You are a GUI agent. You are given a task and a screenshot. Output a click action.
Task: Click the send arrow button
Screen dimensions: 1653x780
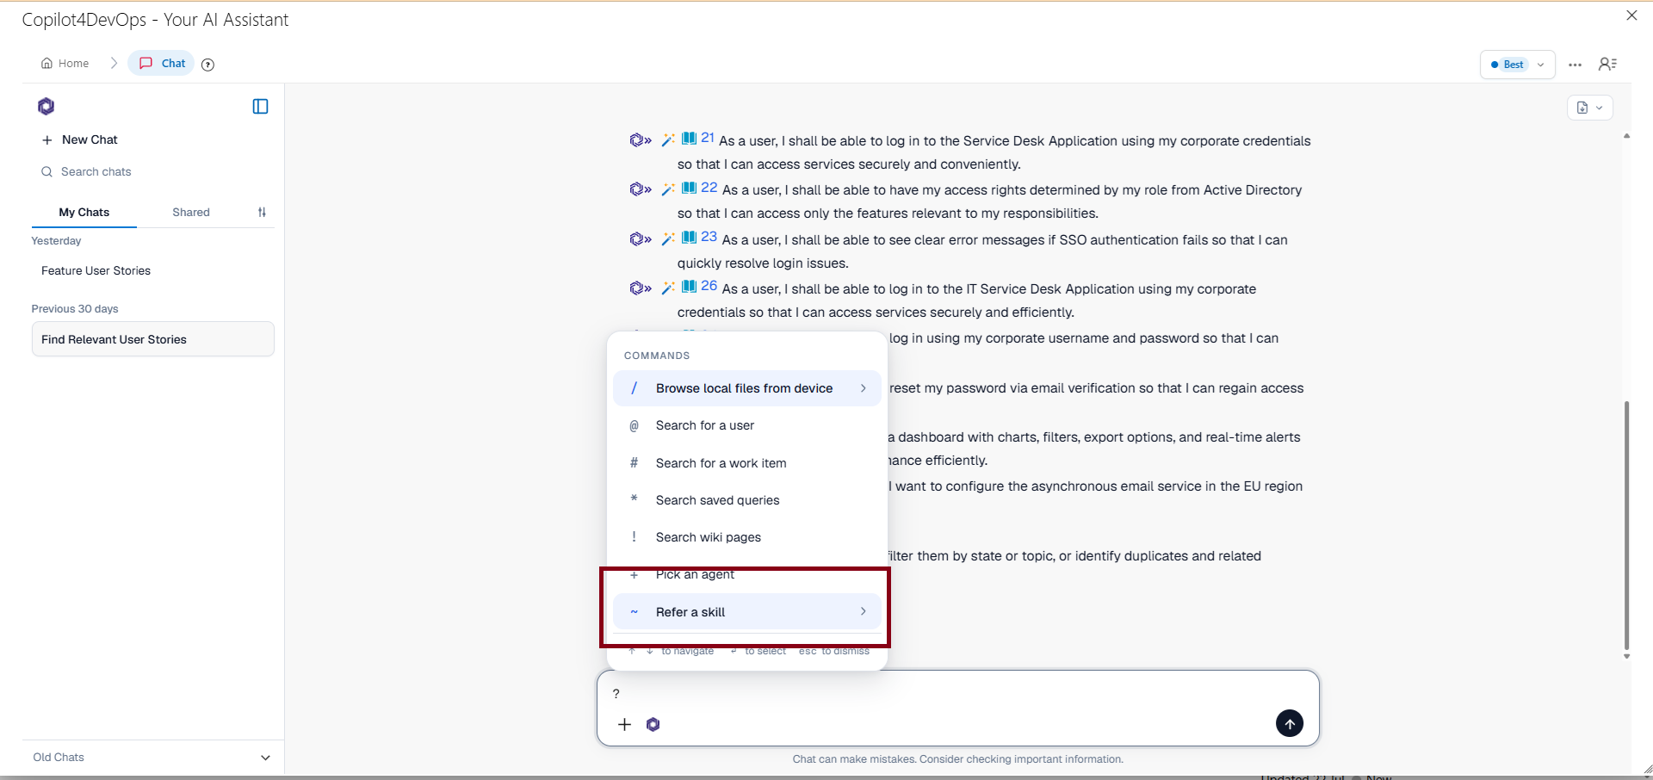(x=1289, y=723)
